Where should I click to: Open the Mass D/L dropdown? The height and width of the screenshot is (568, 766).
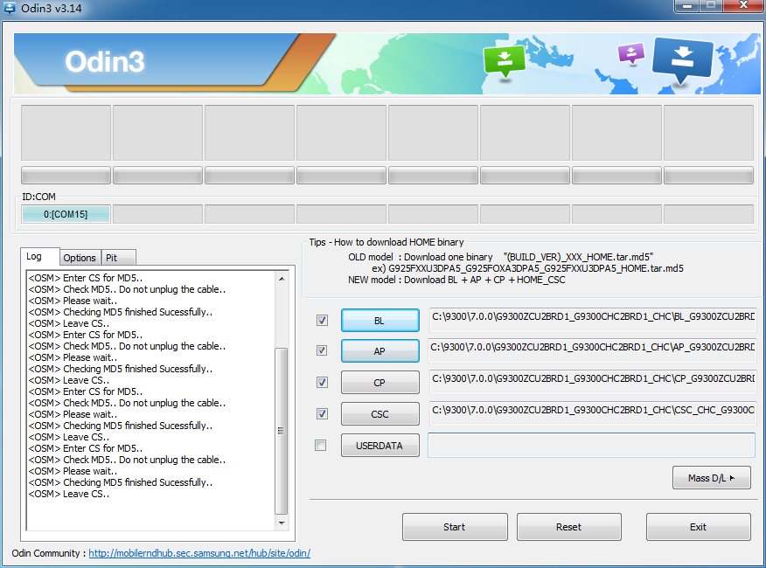(711, 478)
